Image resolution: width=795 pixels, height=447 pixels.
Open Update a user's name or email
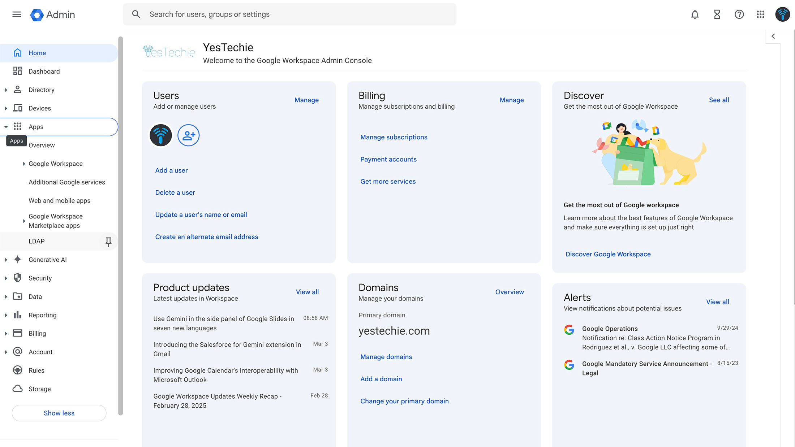pos(201,215)
